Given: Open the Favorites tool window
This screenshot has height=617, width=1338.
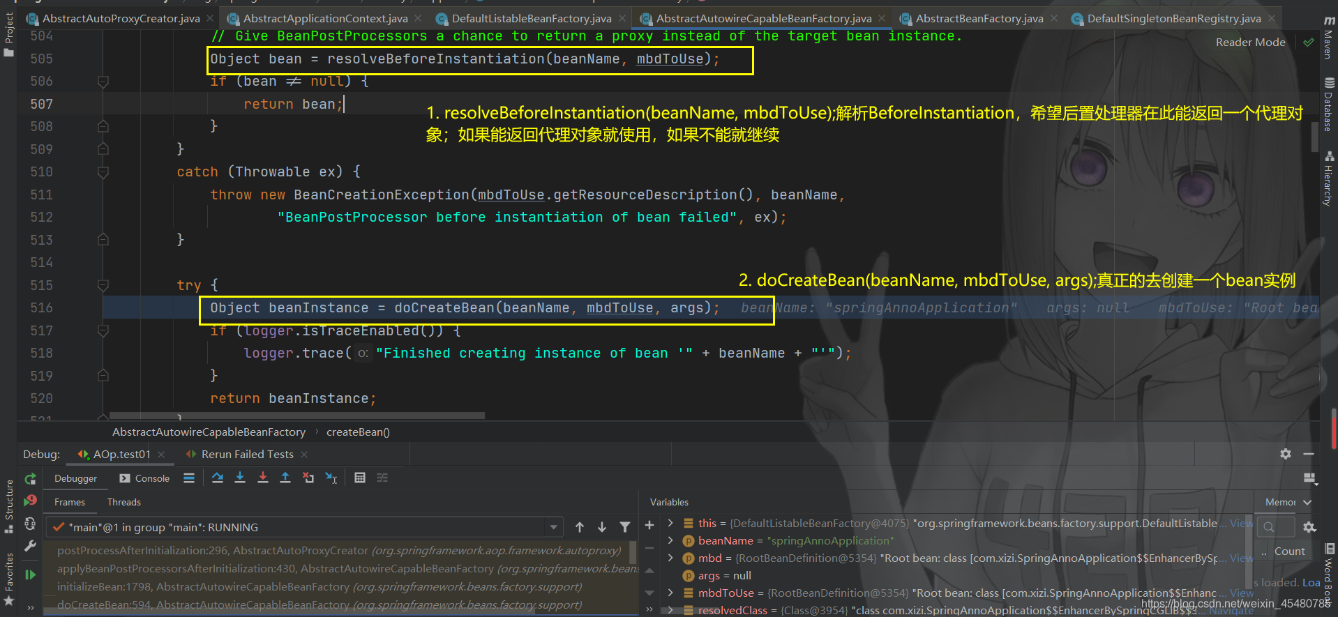Looking at the screenshot, I should pos(8,579).
